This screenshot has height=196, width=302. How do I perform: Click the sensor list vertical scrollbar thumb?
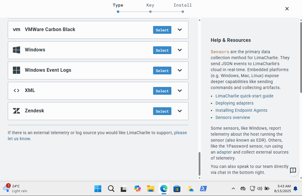pyautogui.click(x=200, y=164)
